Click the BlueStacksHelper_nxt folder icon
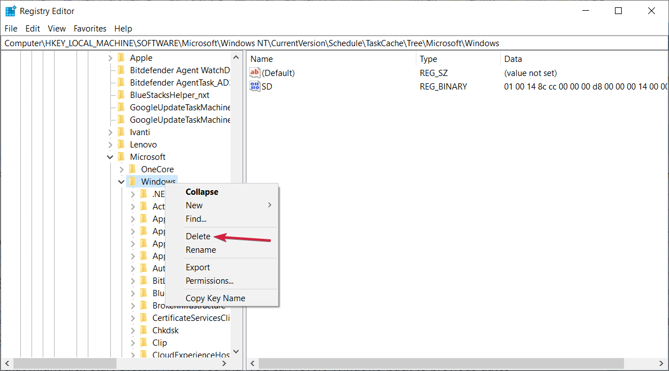 click(121, 95)
